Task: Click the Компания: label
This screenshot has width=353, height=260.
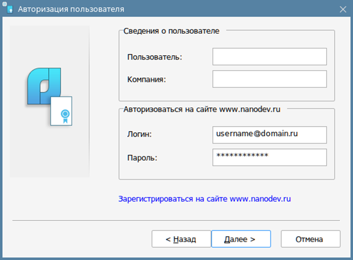Action: pos(147,79)
